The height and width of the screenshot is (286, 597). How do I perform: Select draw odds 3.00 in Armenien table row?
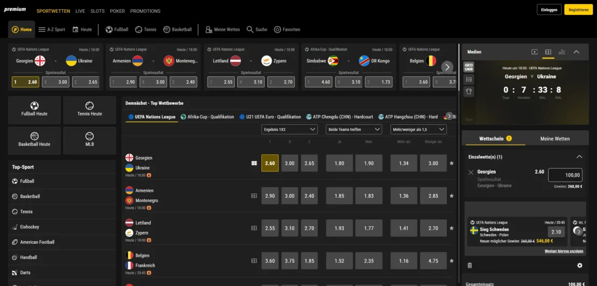click(x=289, y=196)
